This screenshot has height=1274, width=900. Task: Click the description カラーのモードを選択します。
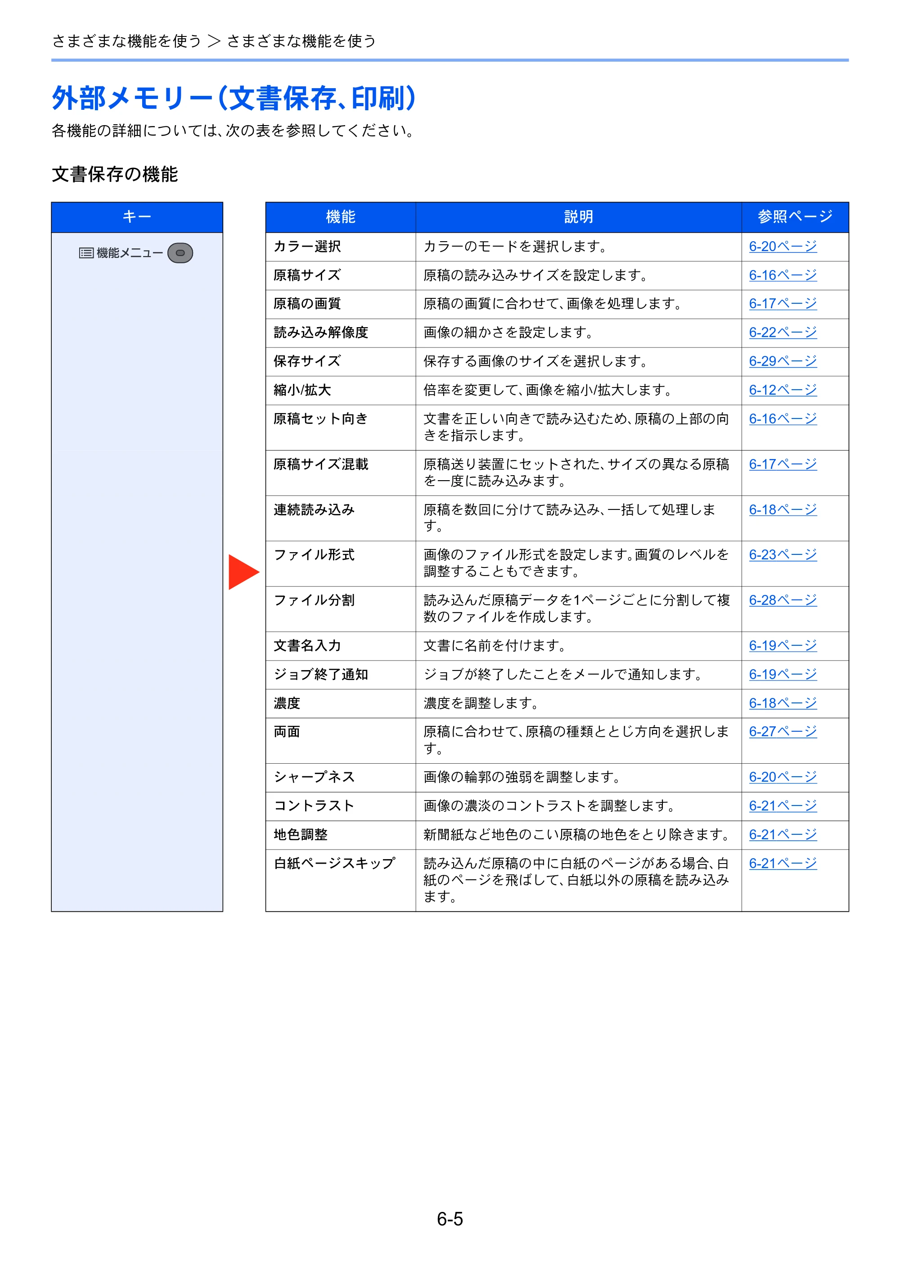point(515,246)
